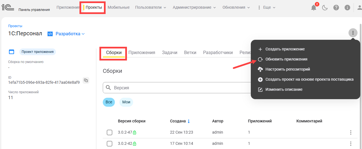Click the Панель управления label
Screen dimensions: 362x149
(34, 10)
